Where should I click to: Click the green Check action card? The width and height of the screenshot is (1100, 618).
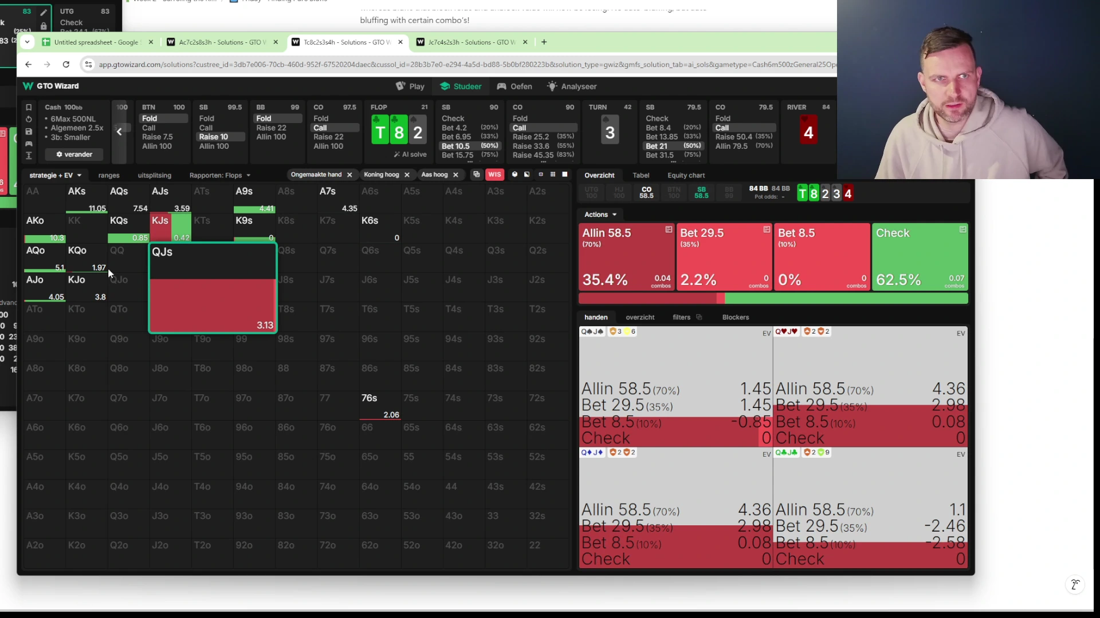coord(920,257)
